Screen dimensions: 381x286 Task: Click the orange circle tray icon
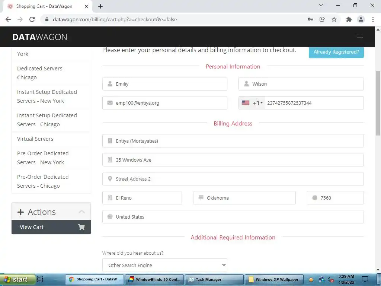pyautogui.click(x=311, y=280)
